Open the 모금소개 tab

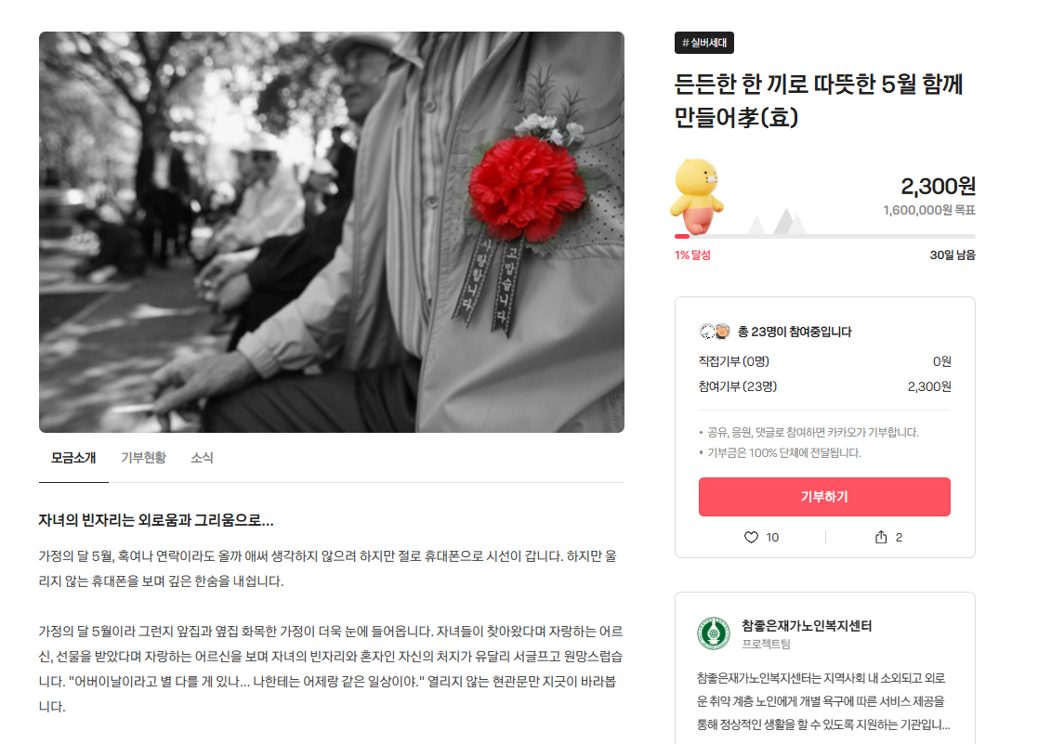73,457
